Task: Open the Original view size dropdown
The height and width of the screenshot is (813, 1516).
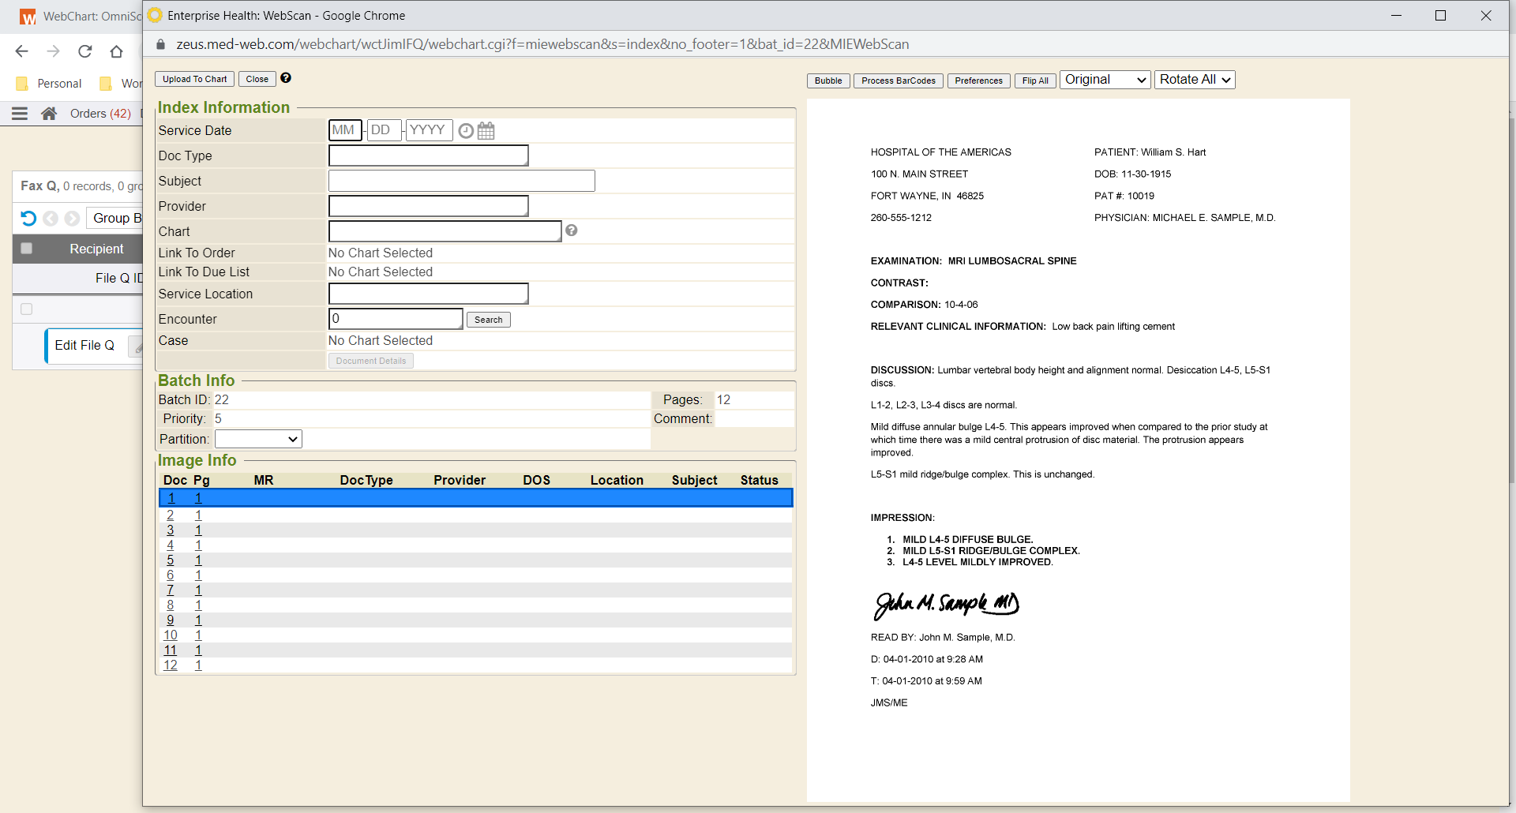Action: click(1105, 80)
